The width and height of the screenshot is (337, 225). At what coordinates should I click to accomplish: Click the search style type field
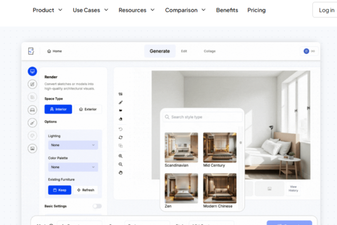click(202, 117)
